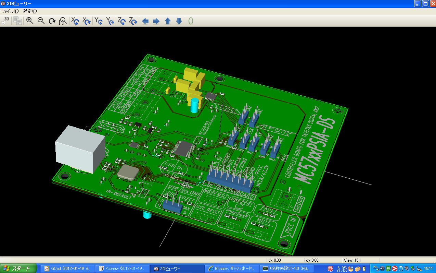Open Blogger ダッシュボード taskbar window
This screenshot has height=273, width=436.
coord(232,269)
